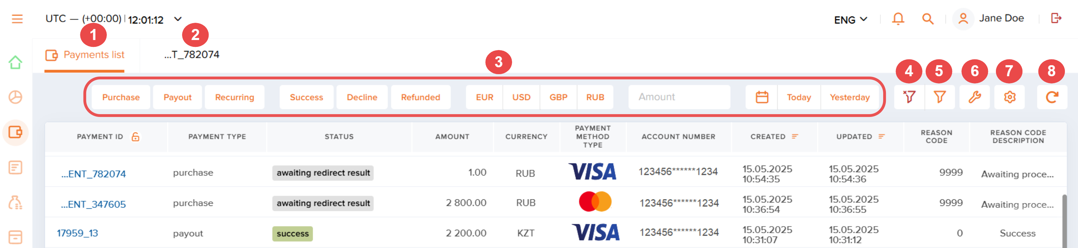Click the wrench tools icon

tap(975, 97)
